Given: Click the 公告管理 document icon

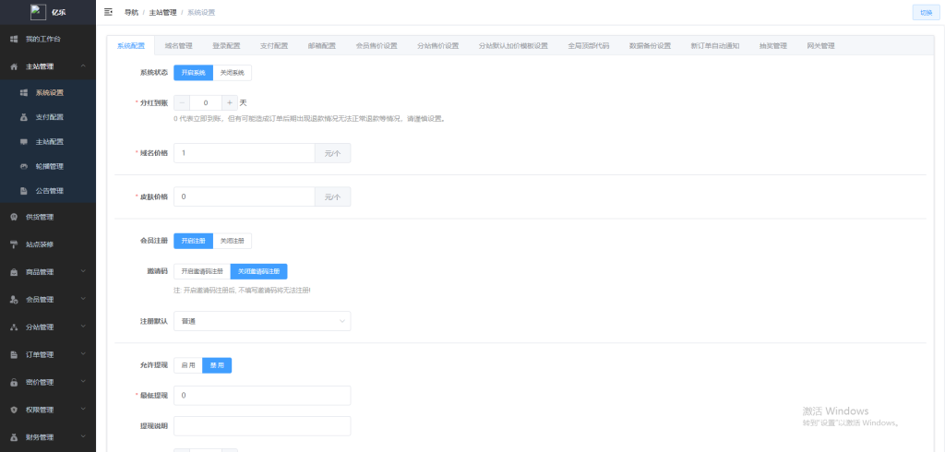Looking at the screenshot, I should pyautogui.click(x=23, y=191).
